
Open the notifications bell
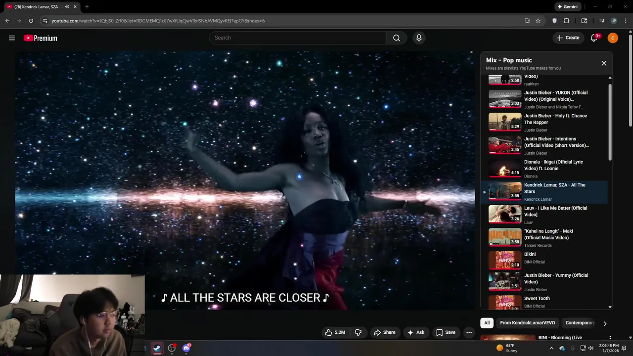coord(594,38)
